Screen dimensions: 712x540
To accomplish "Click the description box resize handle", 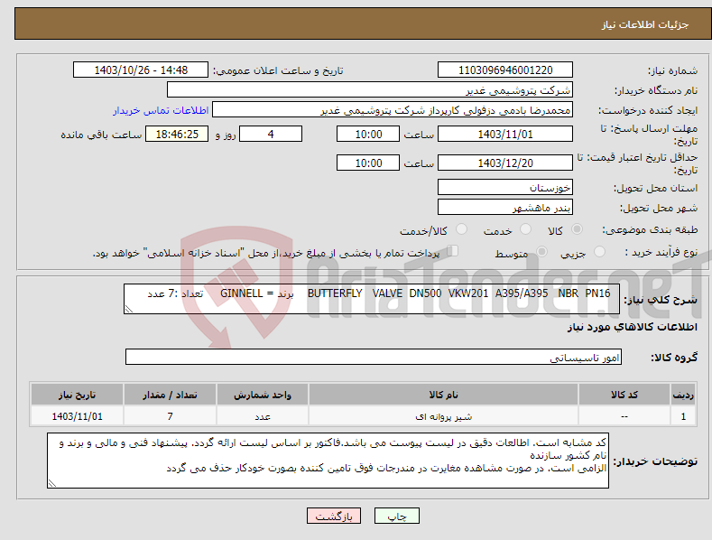I will [x=129, y=309].
